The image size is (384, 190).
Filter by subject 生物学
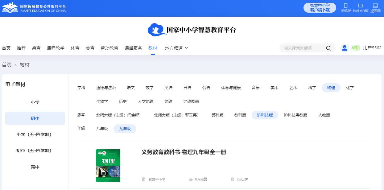click(x=102, y=101)
